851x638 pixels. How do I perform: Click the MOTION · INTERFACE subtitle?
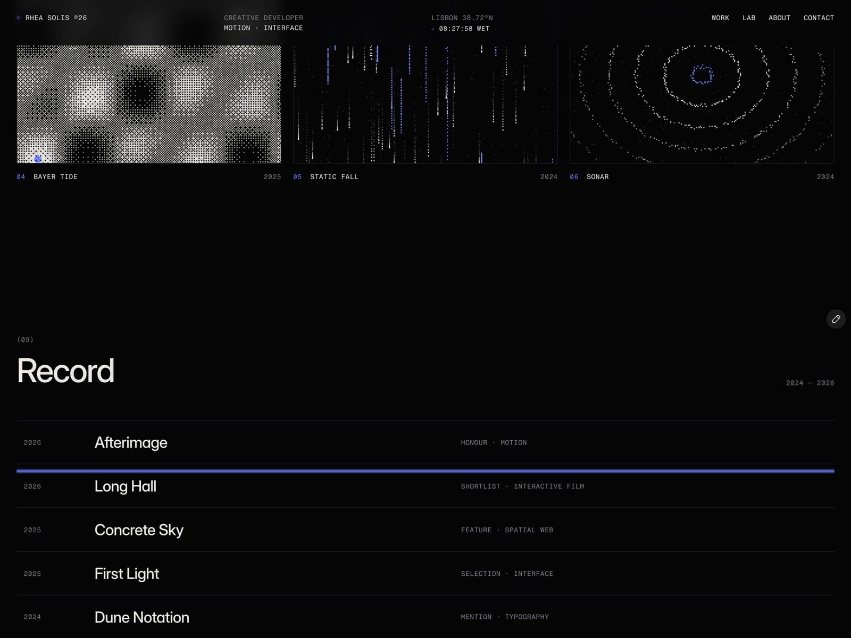point(263,28)
